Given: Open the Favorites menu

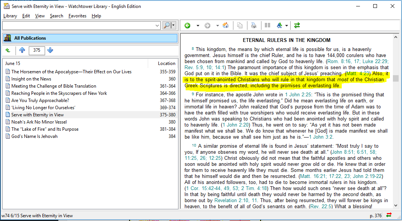Looking at the screenshot, I should click(x=77, y=16).
